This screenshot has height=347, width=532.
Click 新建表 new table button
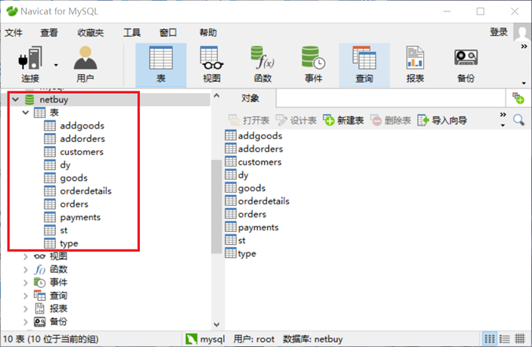point(344,120)
